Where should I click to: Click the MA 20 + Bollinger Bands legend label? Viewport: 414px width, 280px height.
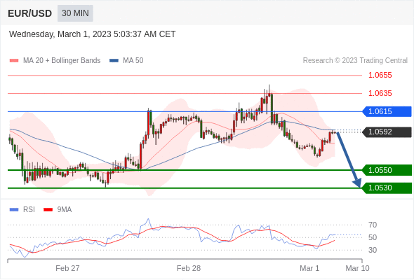62,61
